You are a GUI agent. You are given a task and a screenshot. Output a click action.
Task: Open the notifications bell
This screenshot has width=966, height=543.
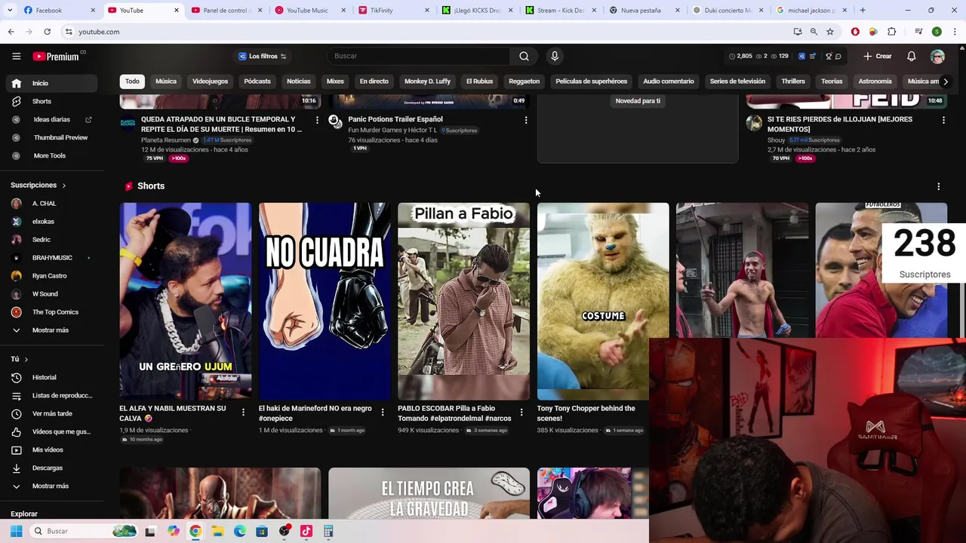tap(911, 56)
